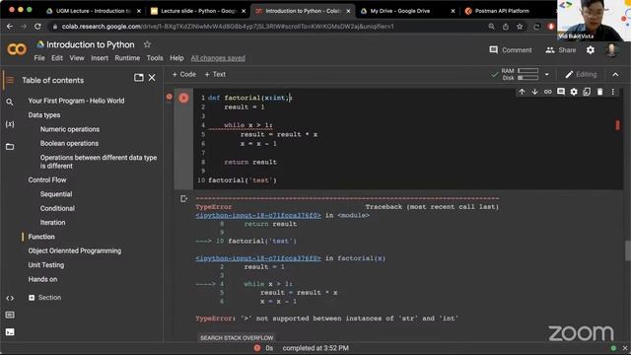This screenshot has width=631, height=355.
Task: Open the File menu
Action: (x=39, y=58)
